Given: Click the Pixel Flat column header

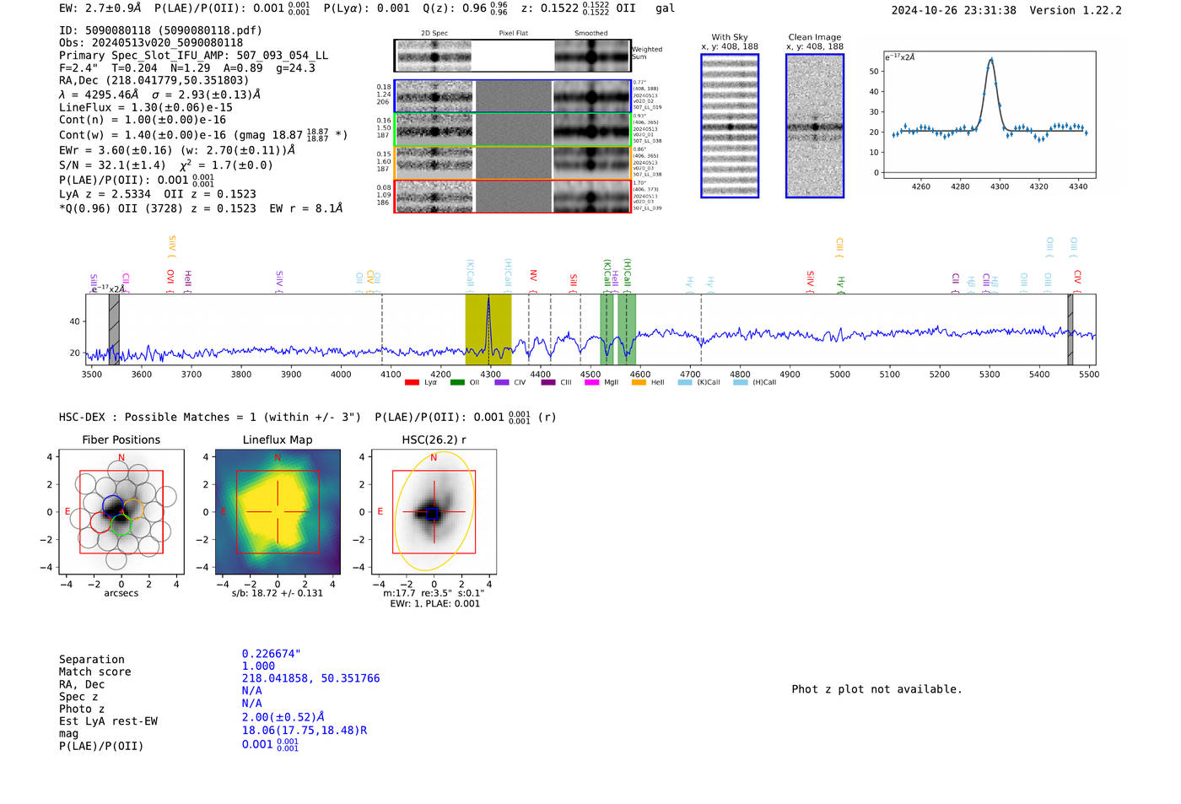Looking at the screenshot, I should (513, 33).
